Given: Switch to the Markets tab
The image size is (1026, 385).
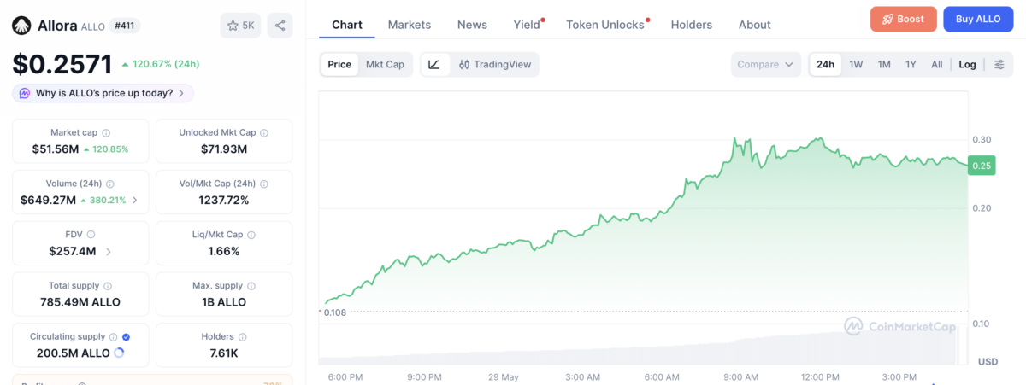Looking at the screenshot, I should click(410, 25).
